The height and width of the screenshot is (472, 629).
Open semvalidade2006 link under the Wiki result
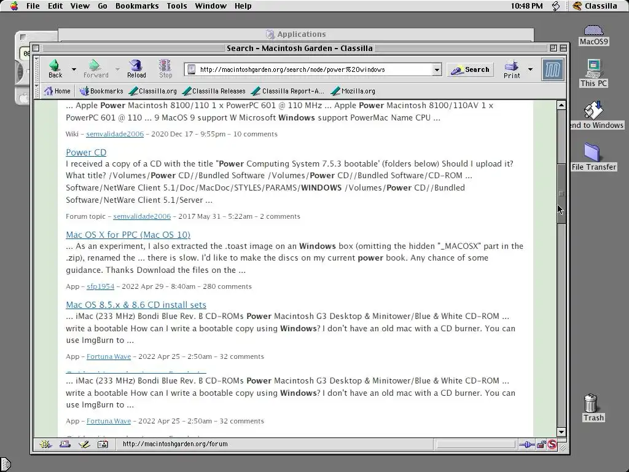pyautogui.click(x=115, y=133)
